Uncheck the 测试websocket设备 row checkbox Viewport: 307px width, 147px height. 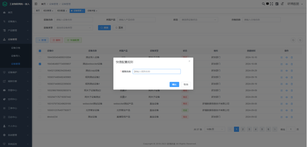40,64
